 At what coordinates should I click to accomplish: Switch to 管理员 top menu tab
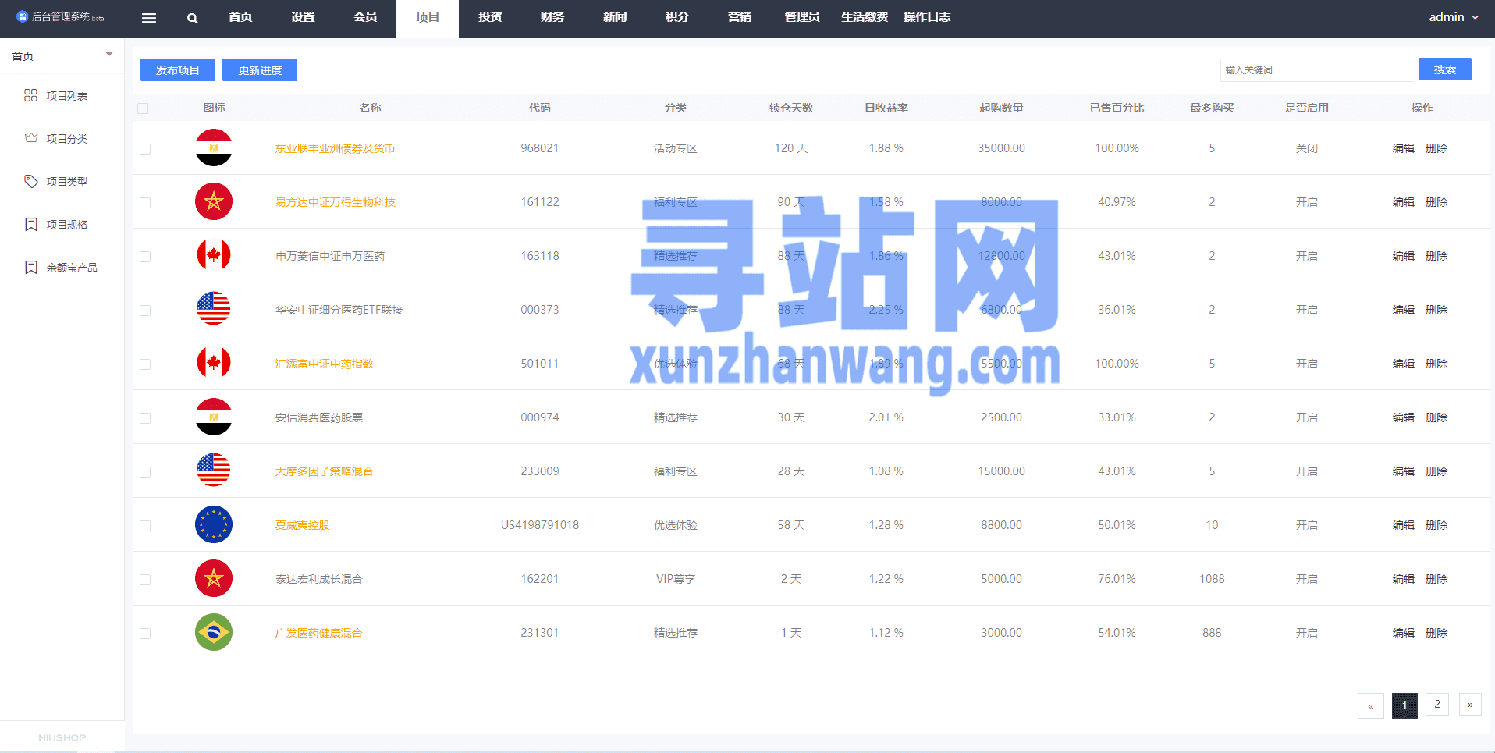[802, 17]
